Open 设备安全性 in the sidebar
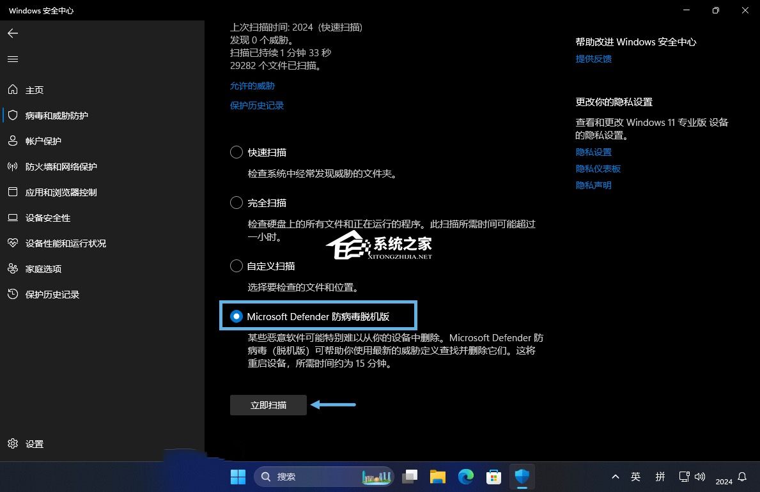 click(48, 218)
